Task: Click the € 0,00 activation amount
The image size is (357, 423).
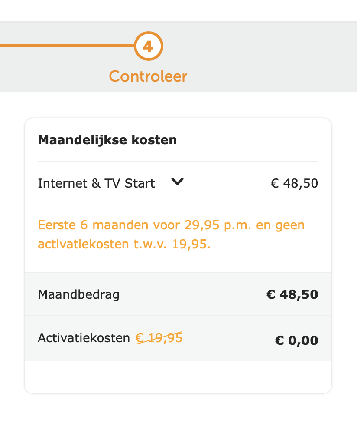Action: pyautogui.click(x=296, y=340)
